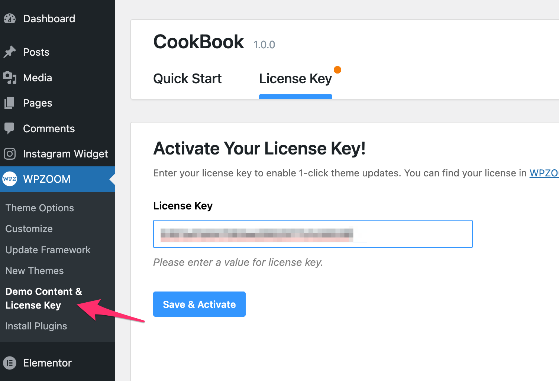This screenshot has width=559, height=381.
Task: Browse New Themes
Action: [x=34, y=271]
